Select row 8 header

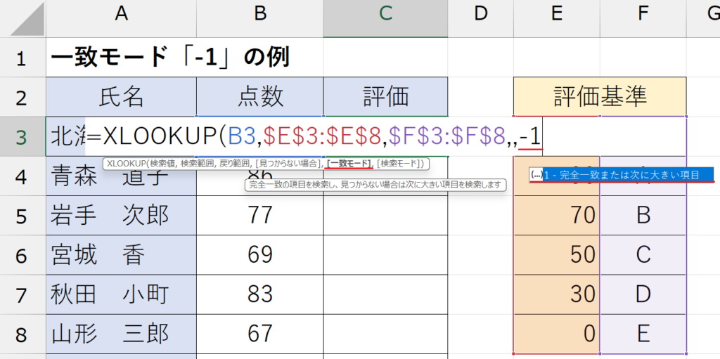click(23, 334)
